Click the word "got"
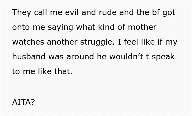This screenshot has width=192, height=116. click(169, 13)
